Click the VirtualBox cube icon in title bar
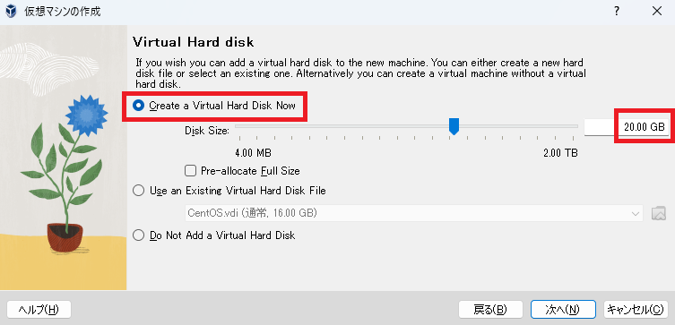Viewport: 675px width, 325px height. click(11, 11)
